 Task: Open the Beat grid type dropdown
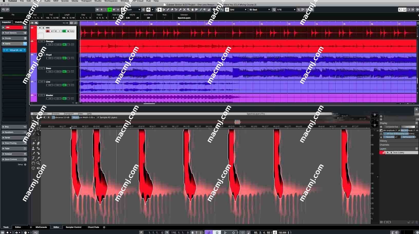[x=260, y=10]
